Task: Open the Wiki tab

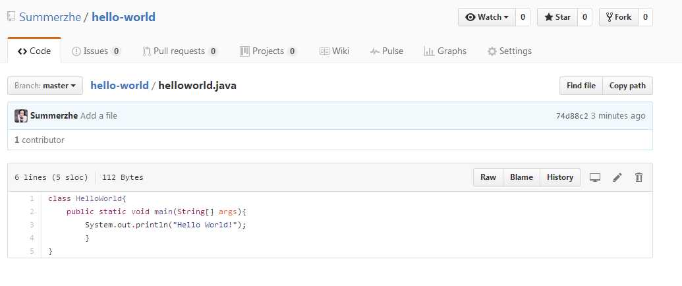Action: 334,51
